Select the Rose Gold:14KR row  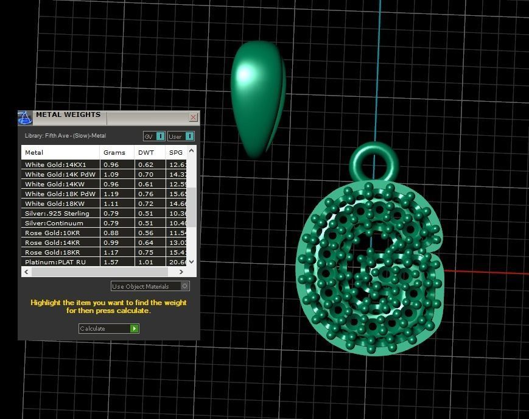[x=104, y=243]
